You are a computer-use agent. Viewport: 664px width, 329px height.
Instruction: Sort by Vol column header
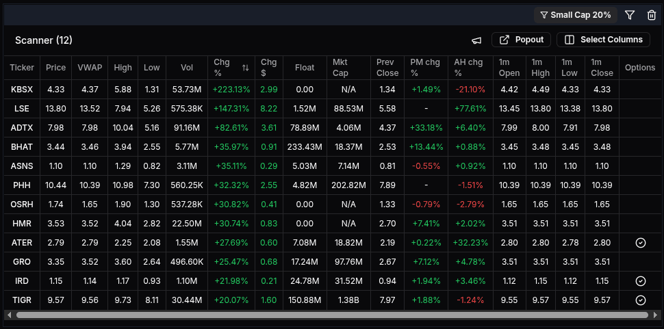point(187,68)
